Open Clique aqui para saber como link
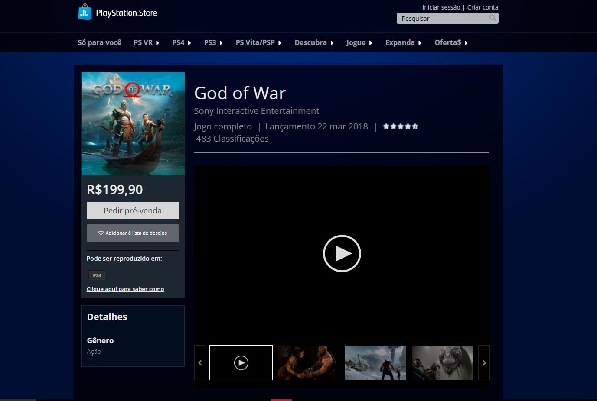Image resolution: width=597 pixels, height=401 pixels. pos(125,289)
